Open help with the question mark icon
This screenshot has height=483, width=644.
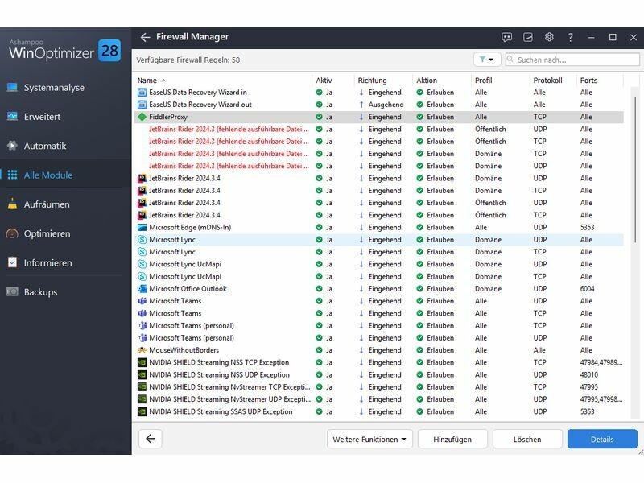coord(571,37)
